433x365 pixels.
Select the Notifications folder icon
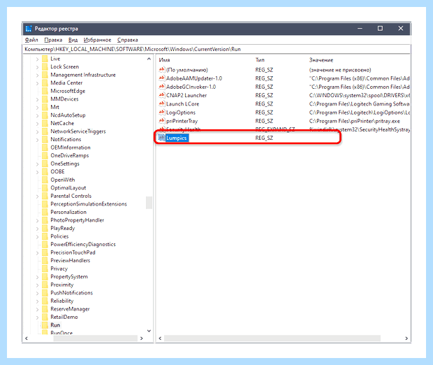coord(45,139)
